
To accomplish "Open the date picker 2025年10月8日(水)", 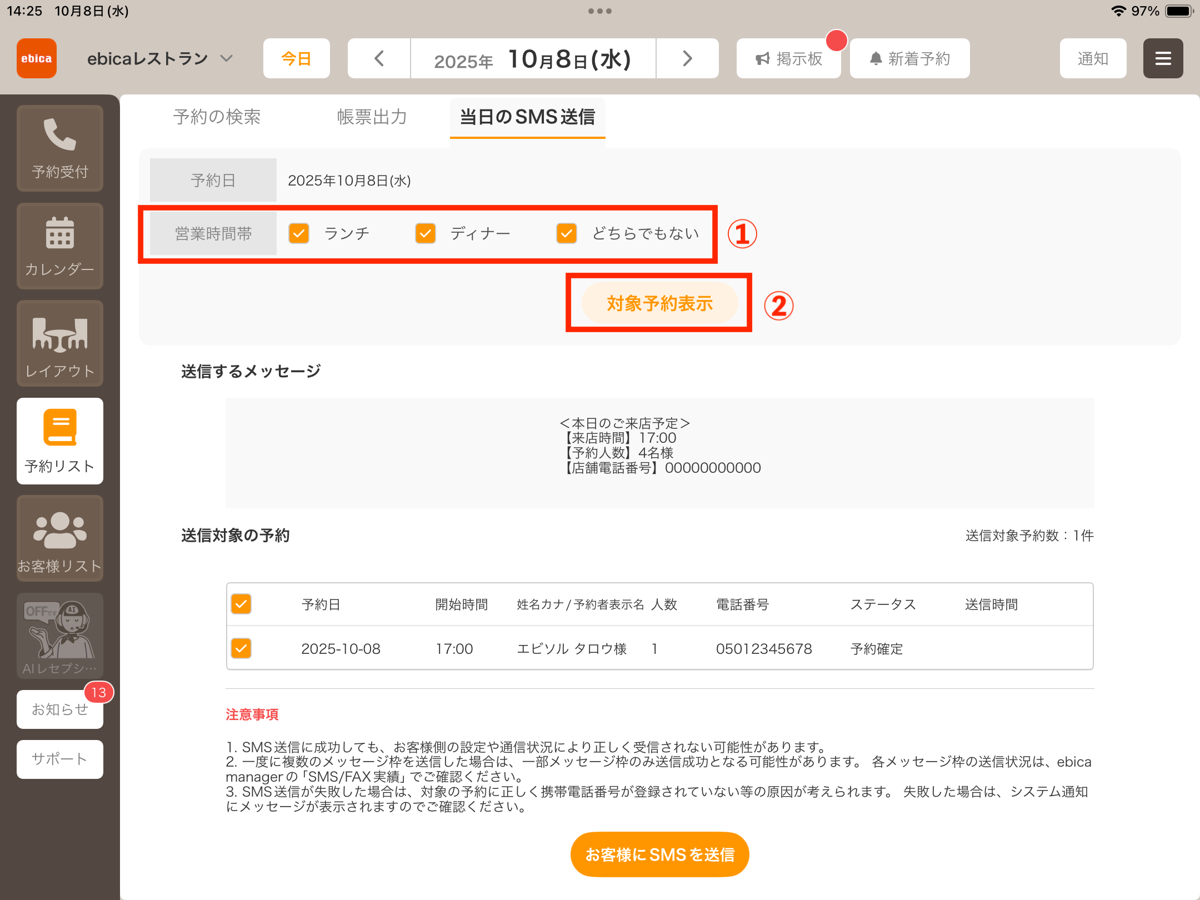I will [x=533, y=58].
